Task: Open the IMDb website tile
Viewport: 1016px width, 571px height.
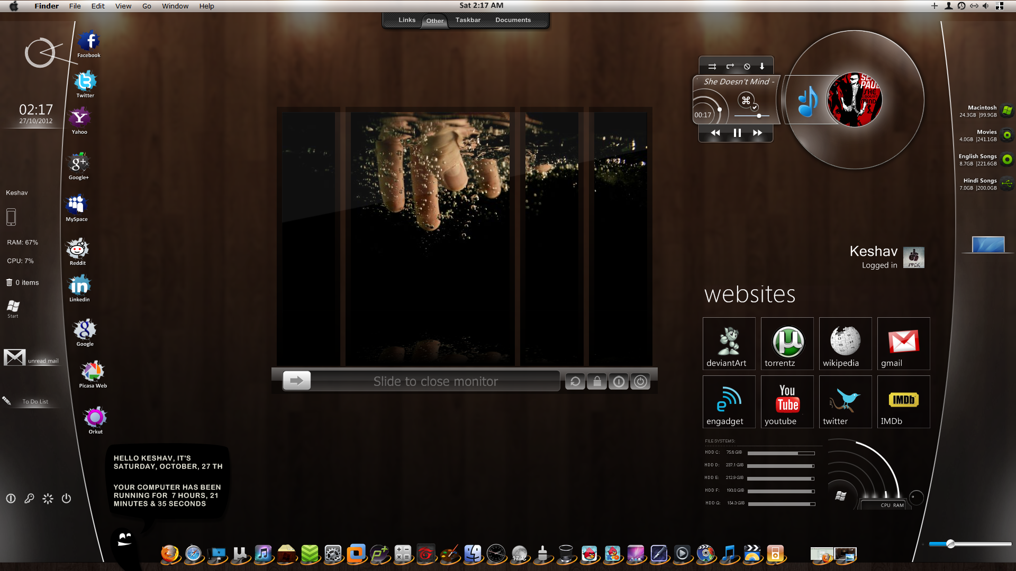Action: pos(903,402)
